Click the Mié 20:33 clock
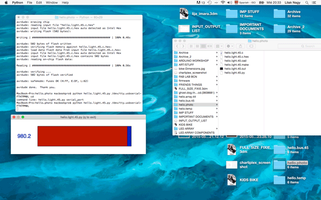 pyautogui.click(x=274, y=3)
